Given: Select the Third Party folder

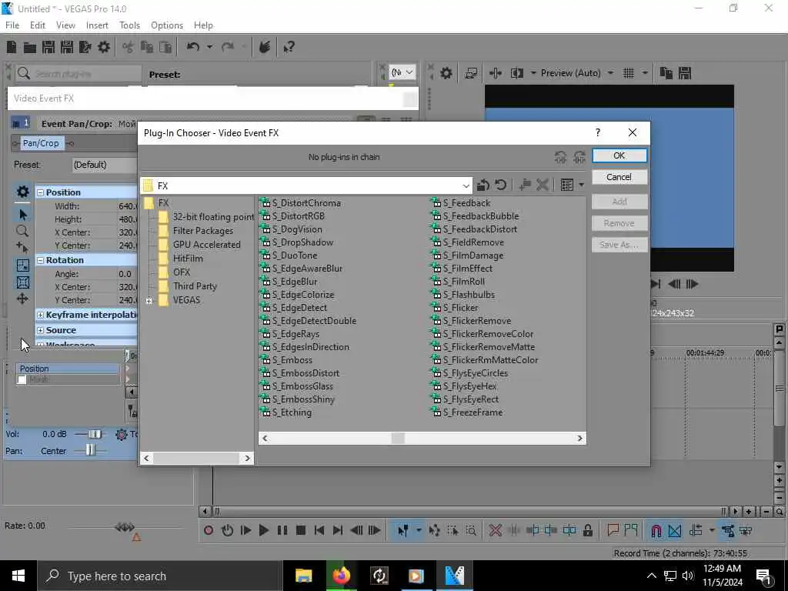Looking at the screenshot, I should [195, 286].
